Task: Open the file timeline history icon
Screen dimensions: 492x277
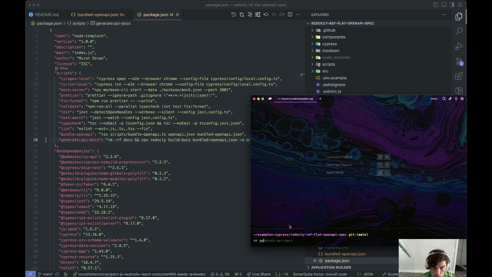Action: [233, 15]
